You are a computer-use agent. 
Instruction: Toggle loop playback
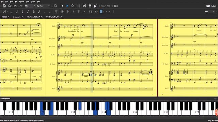[x=73, y=6]
